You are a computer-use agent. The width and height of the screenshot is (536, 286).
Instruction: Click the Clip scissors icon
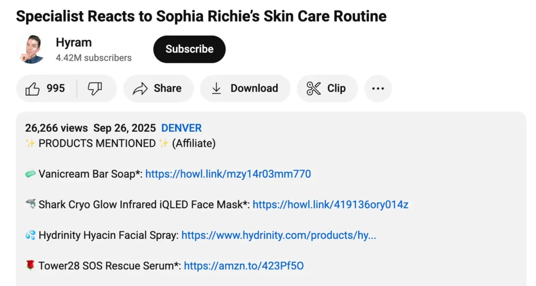click(314, 88)
